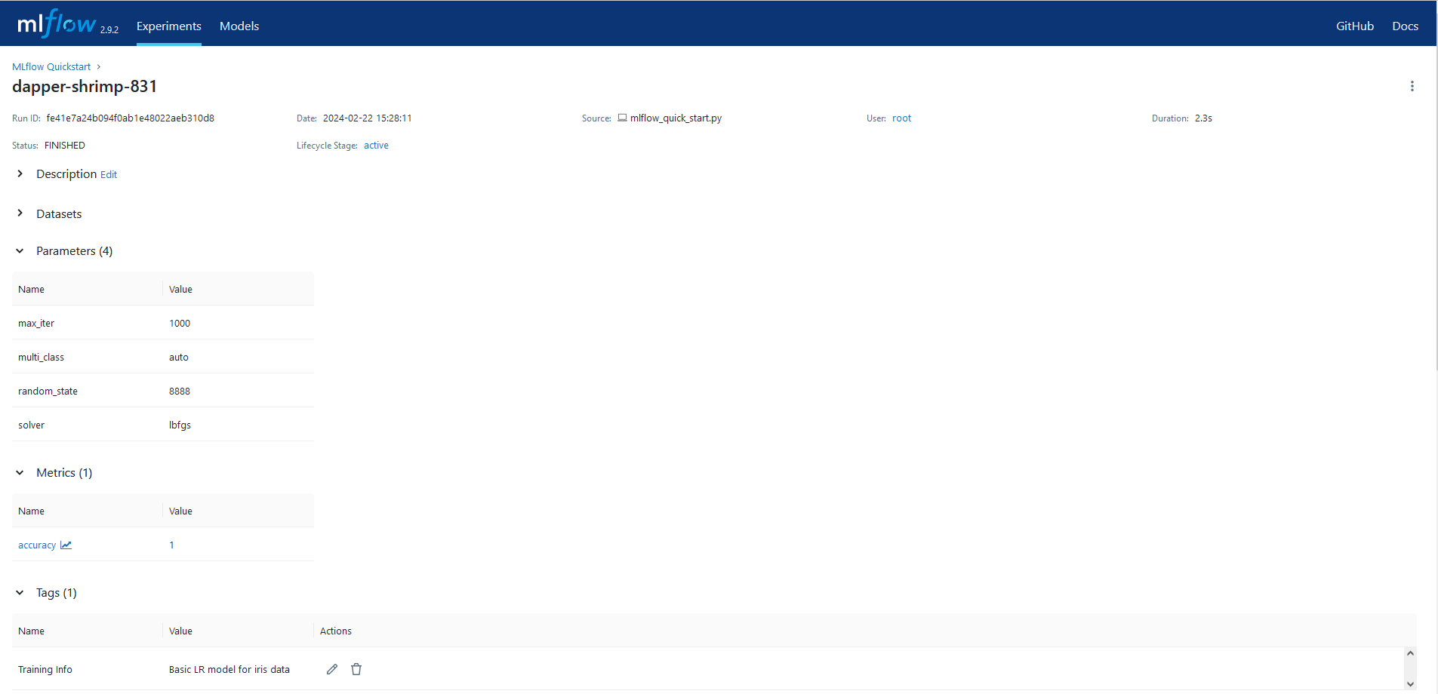Expand the Description section
Image resolution: width=1438 pixels, height=694 pixels.
tap(20, 173)
